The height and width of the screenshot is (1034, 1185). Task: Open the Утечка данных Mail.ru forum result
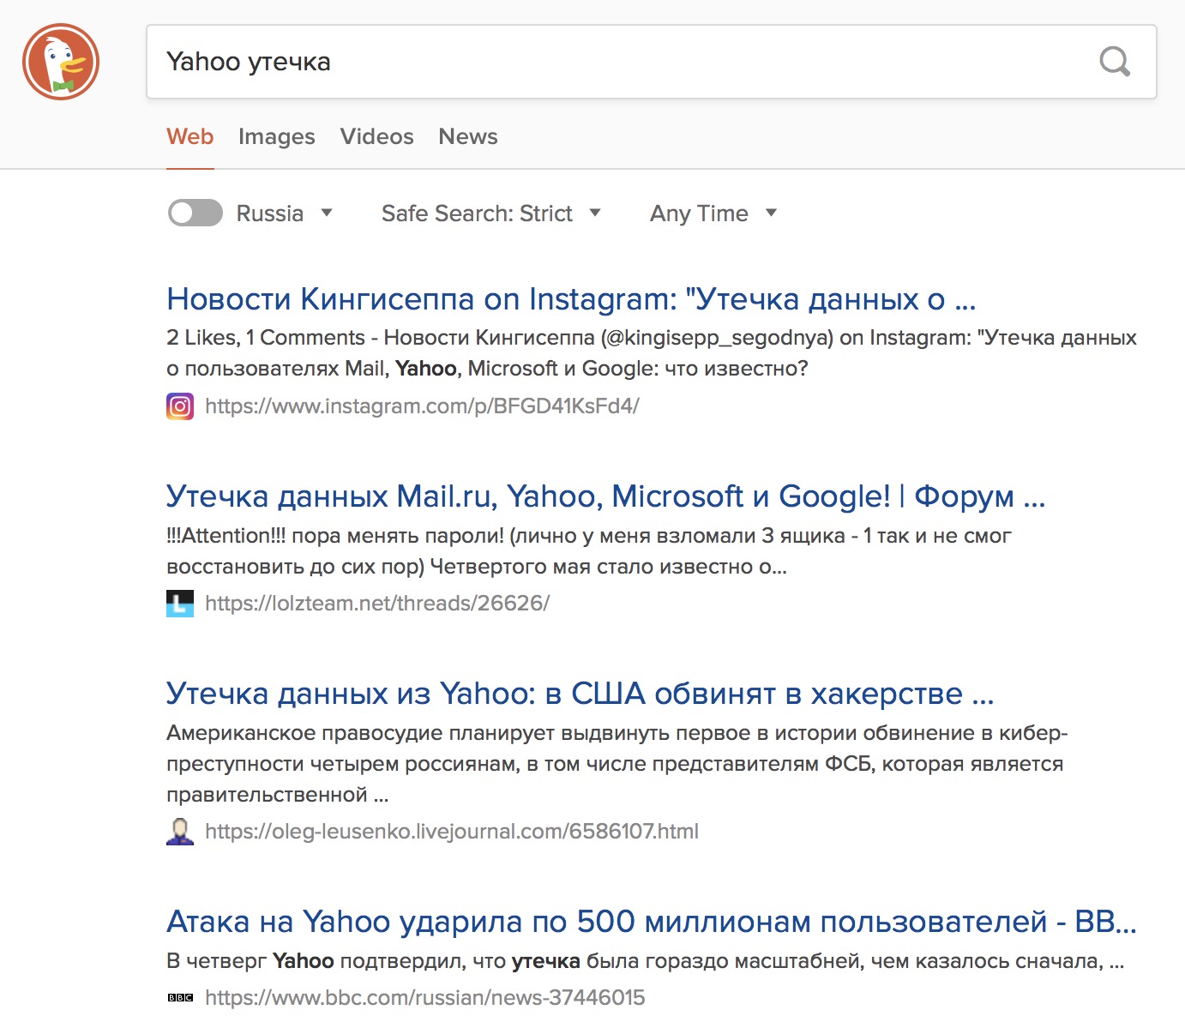(x=605, y=496)
